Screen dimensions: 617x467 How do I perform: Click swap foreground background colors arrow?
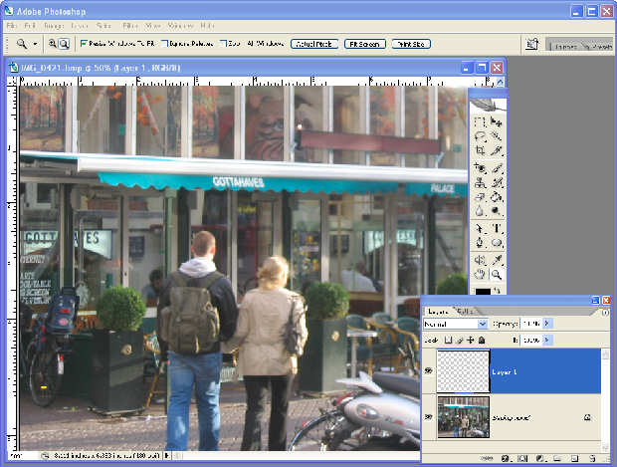pos(497,291)
